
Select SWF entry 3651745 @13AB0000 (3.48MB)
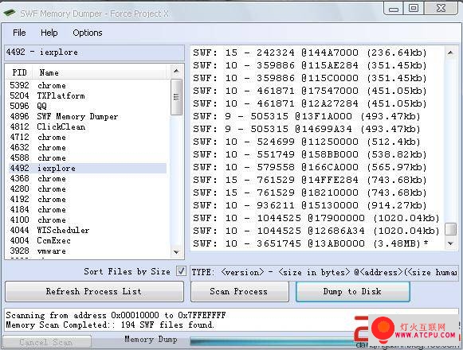click(311, 243)
